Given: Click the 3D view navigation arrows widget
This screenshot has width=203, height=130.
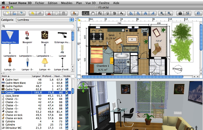Looking at the screenshot, I should (x=83, y=88).
